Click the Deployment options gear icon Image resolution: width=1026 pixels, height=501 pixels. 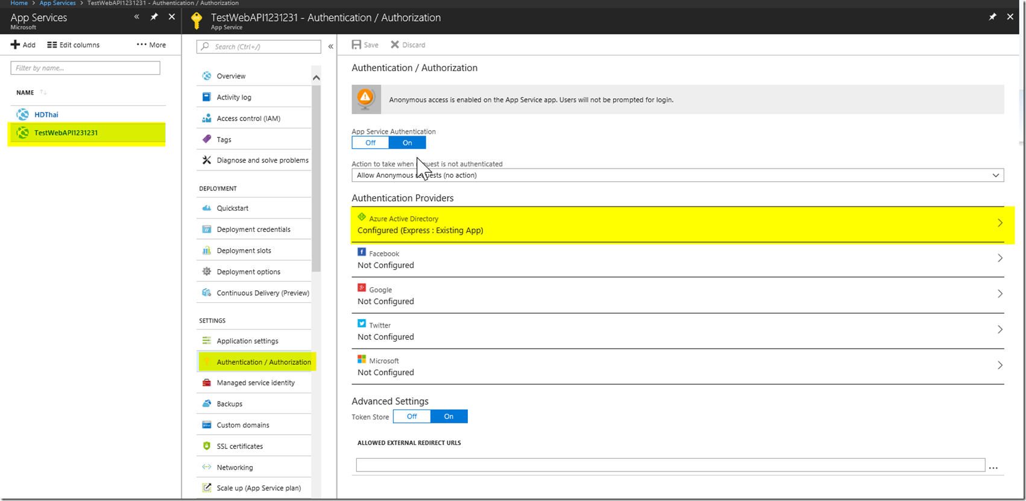(x=207, y=272)
